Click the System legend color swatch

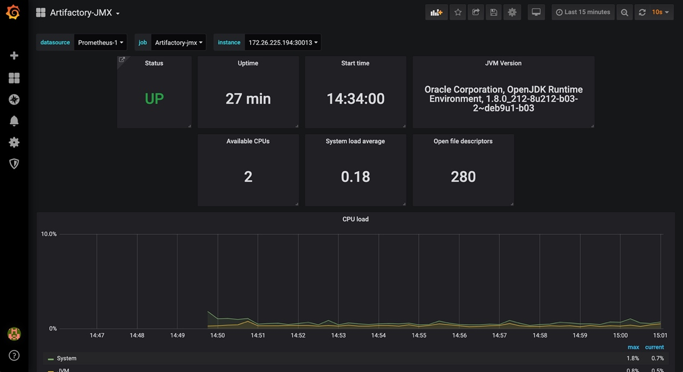(x=51, y=359)
